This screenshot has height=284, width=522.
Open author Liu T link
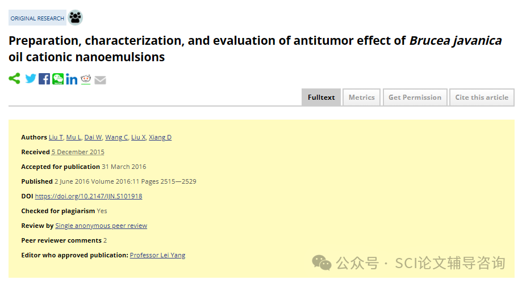point(56,137)
